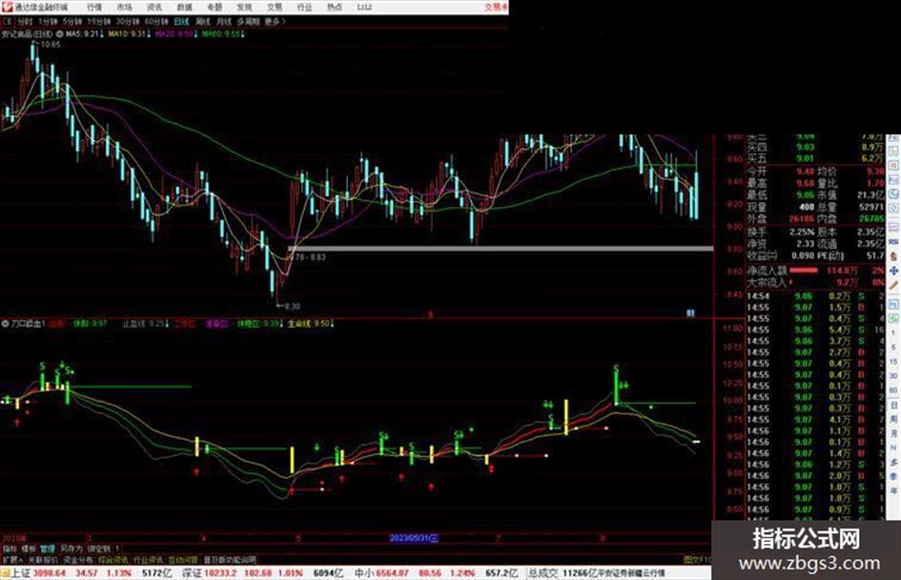Switch chart period to 15分钟
This screenshot has width=901, height=580.
coord(98,21)
